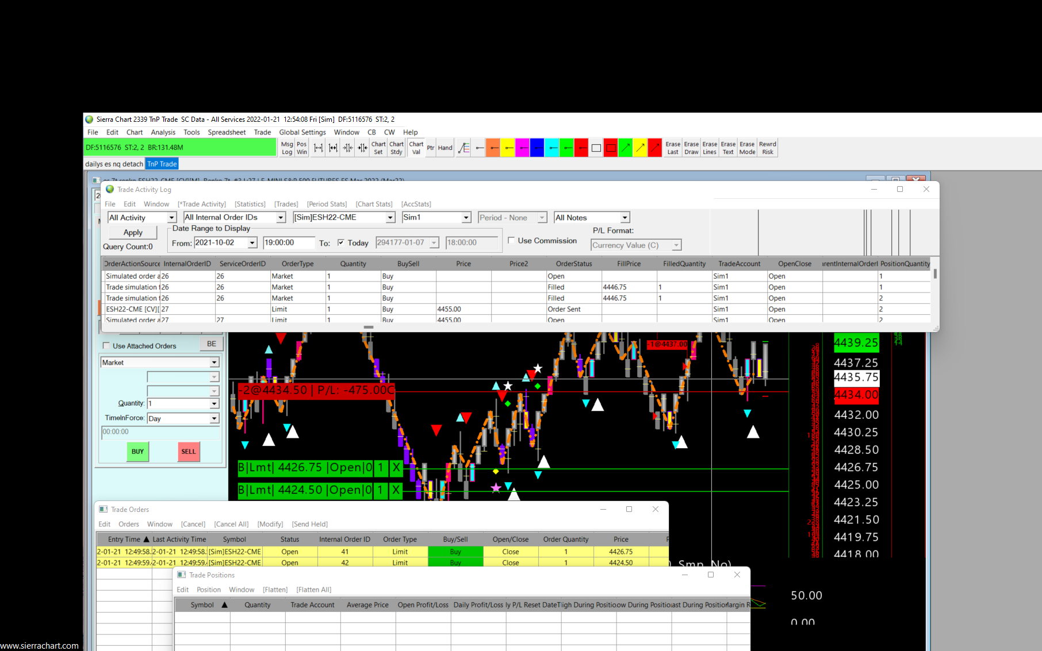Click the Erase Lines toolbar button
Viewport: 1042px width, 651px height.
tap(710, 148)
